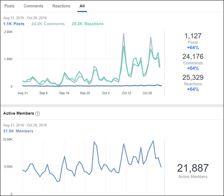Viewport: 224px width, 196px height.
Task: Select the All tab
Action: pos(82,6)
